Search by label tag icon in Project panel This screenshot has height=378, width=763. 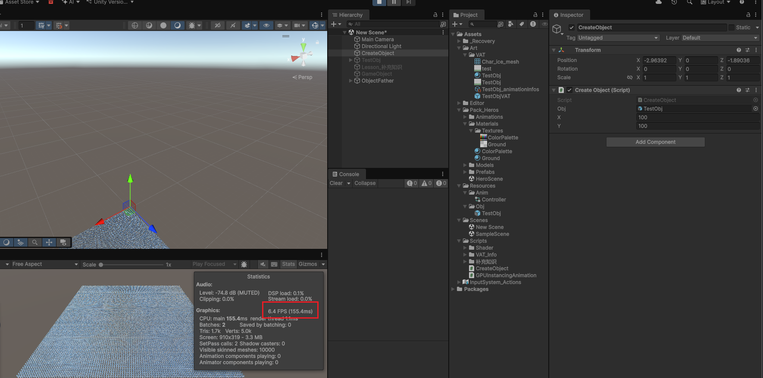tap(522, 24)
